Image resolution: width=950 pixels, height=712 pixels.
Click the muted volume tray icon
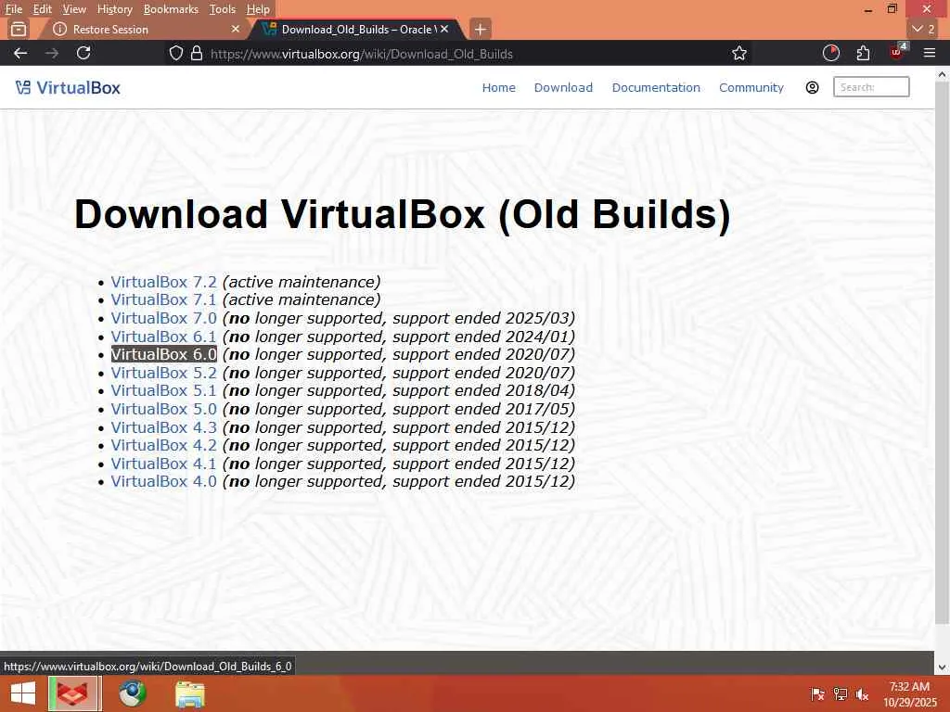[863, 694]
